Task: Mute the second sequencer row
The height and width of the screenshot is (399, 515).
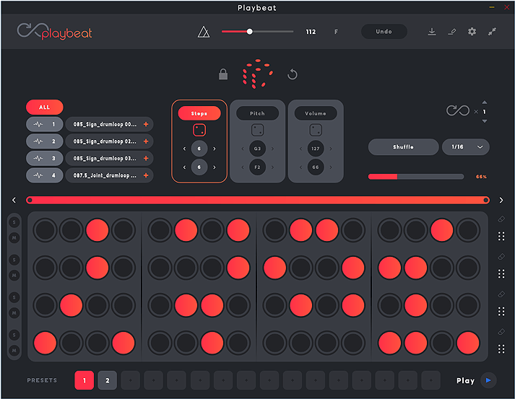Action: pos(14,276)
